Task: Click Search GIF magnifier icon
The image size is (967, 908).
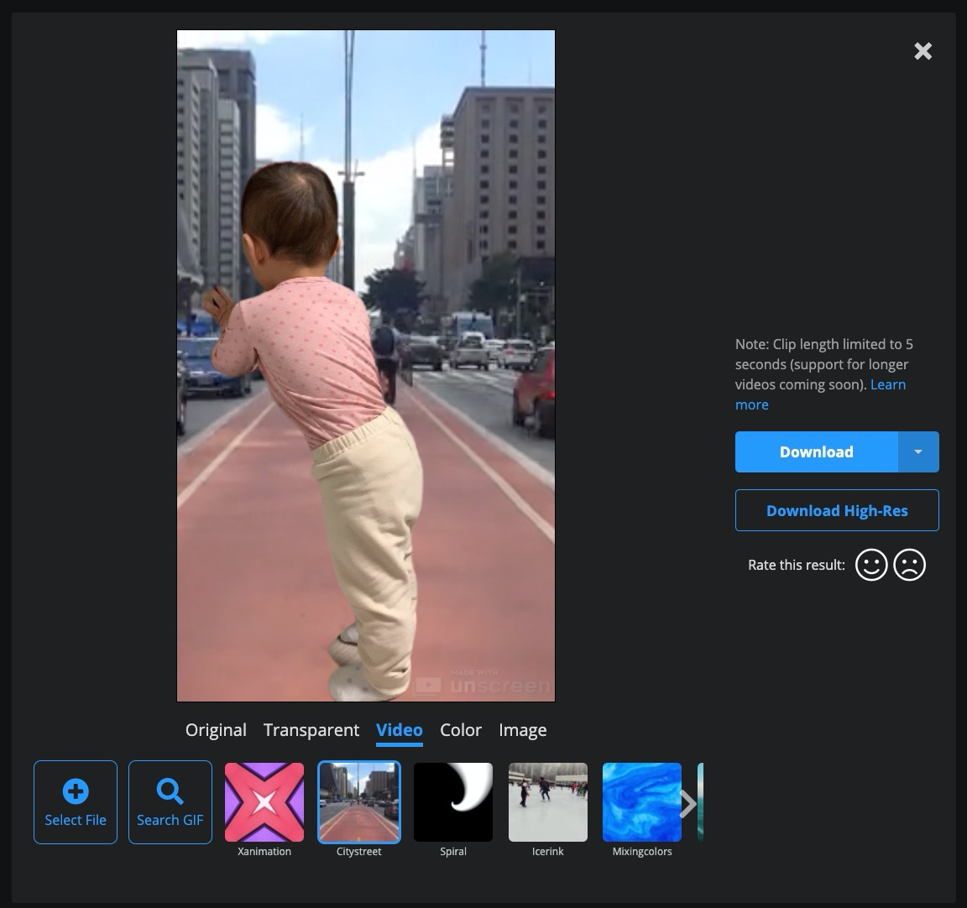Action: (x=170, y=791)
